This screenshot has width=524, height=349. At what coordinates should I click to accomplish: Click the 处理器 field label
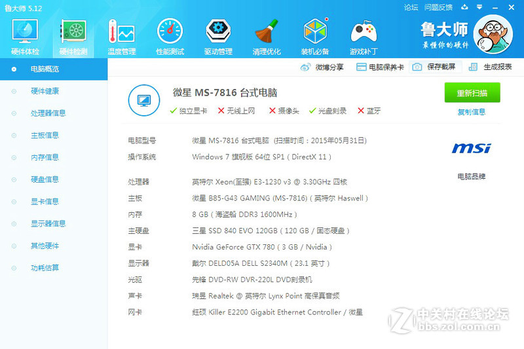[139, 181]
